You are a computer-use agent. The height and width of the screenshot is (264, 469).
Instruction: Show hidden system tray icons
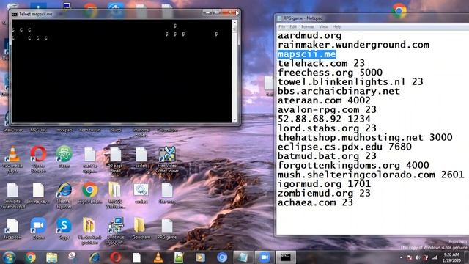click(401, 257)
